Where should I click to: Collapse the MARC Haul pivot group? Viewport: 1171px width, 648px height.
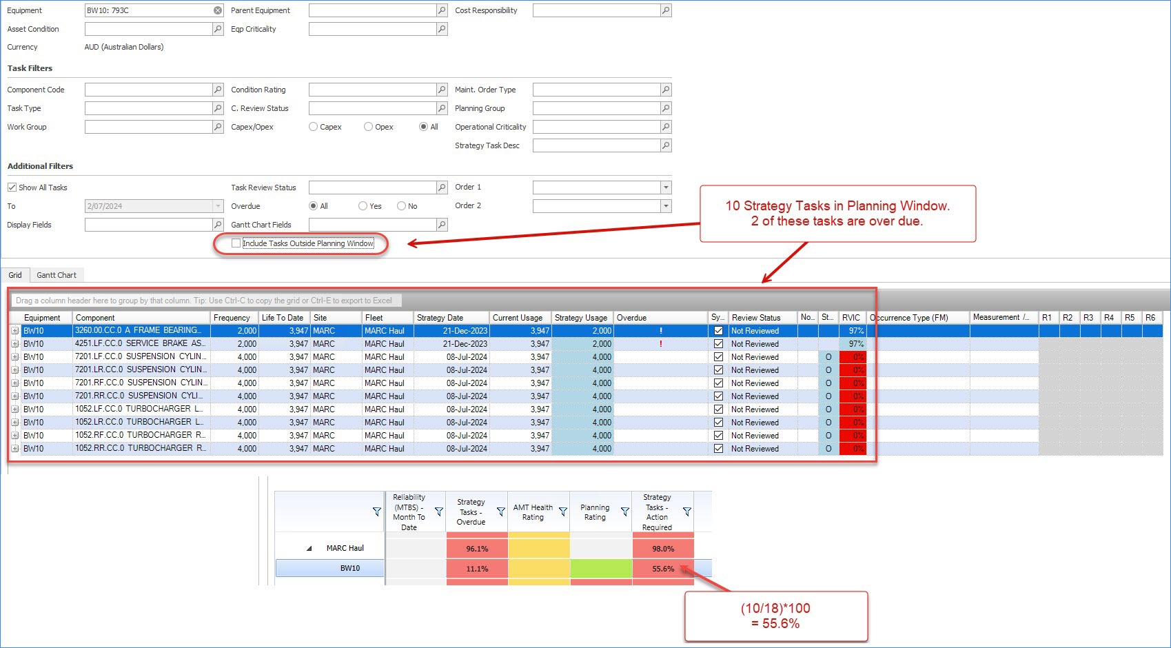click(x=309, y=549)
